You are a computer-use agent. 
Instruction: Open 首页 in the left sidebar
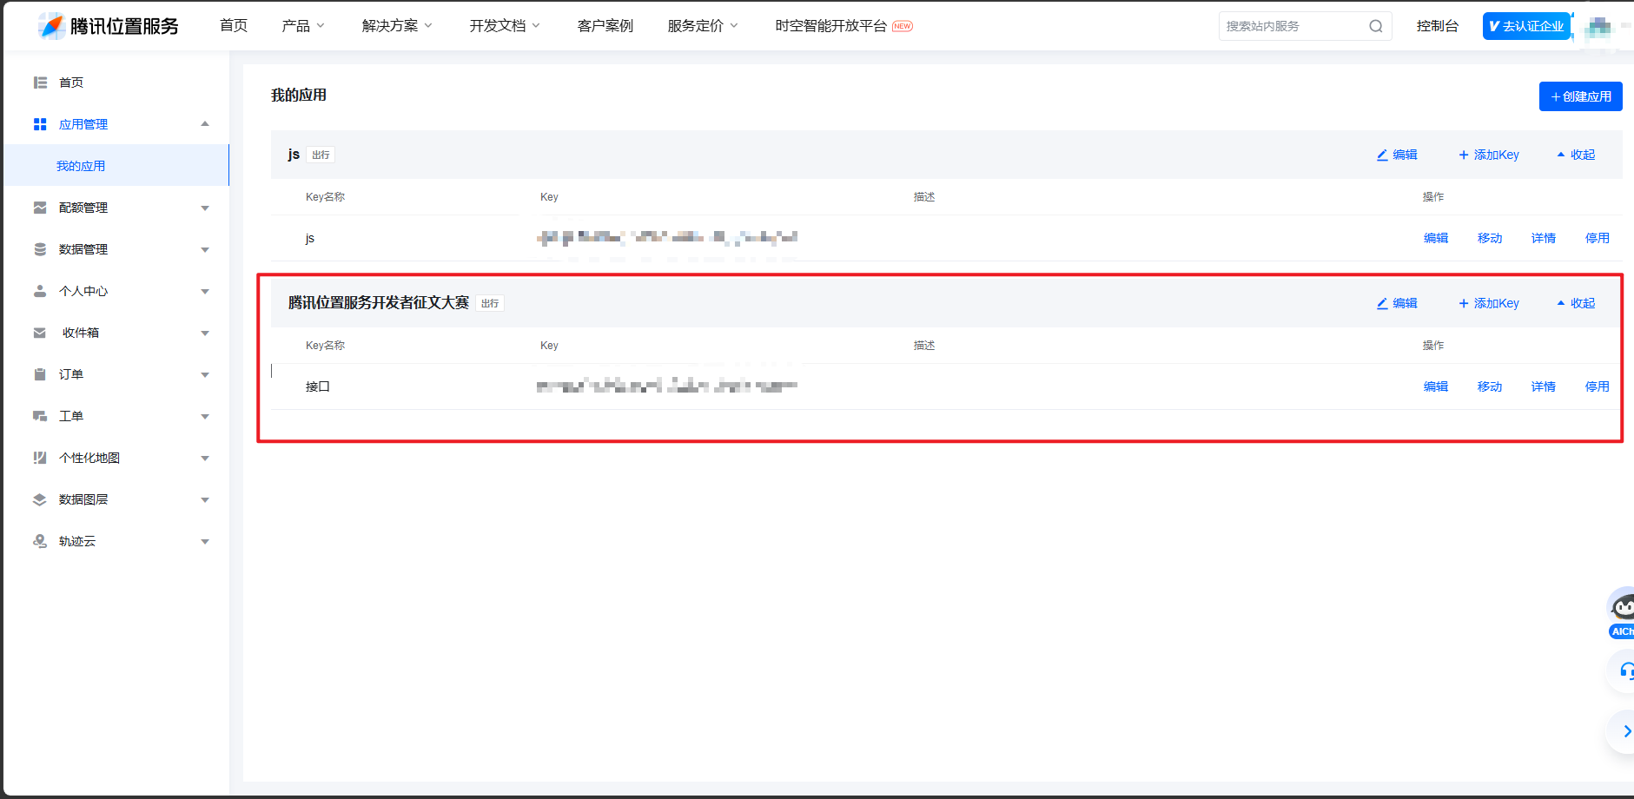pyautogui.click(x=71, y=83)
